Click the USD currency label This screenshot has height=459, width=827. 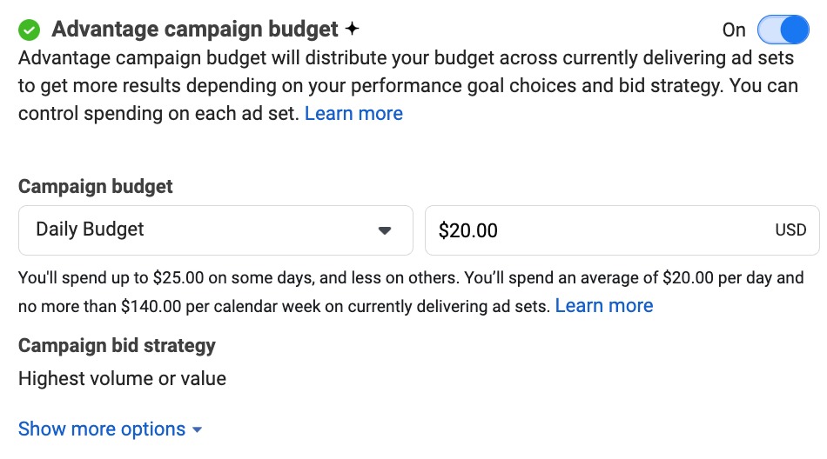790,230
